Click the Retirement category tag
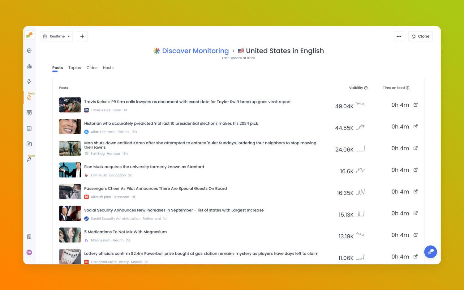 tap(152, 219)
